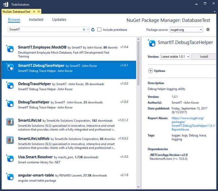Select the angular-smart-table package title
Image resolution: width=218 pixels, height=191 pixels.
click(x=36, y=175)
